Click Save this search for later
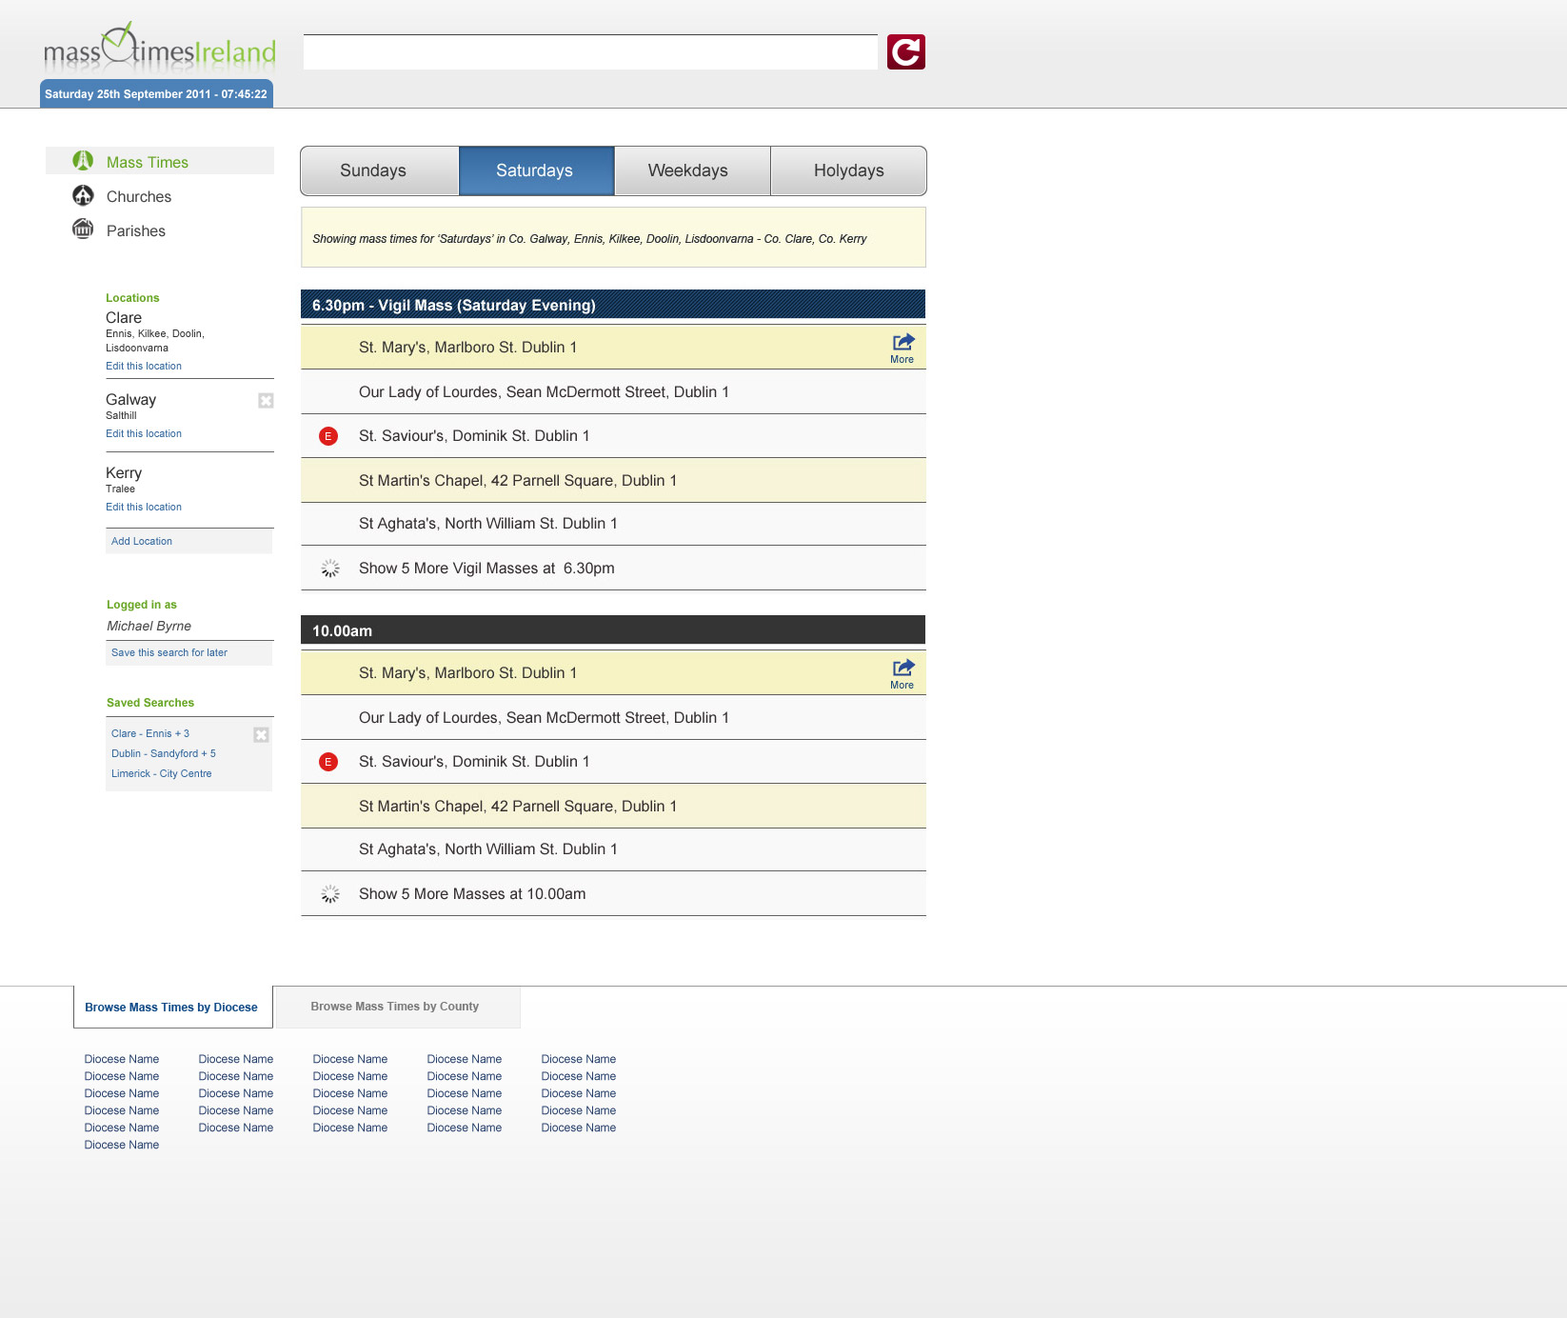Viewport: 1567px width, 1318px height. coord(169,652)
